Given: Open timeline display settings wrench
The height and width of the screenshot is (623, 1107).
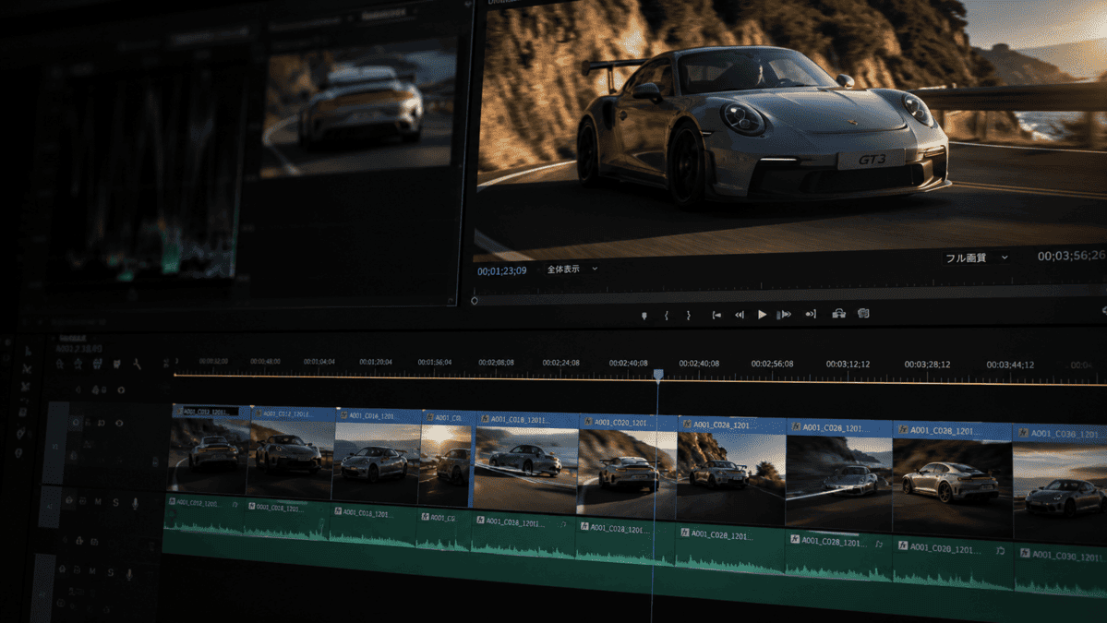Looking at the screenshot, I should [x=137, y=364].
